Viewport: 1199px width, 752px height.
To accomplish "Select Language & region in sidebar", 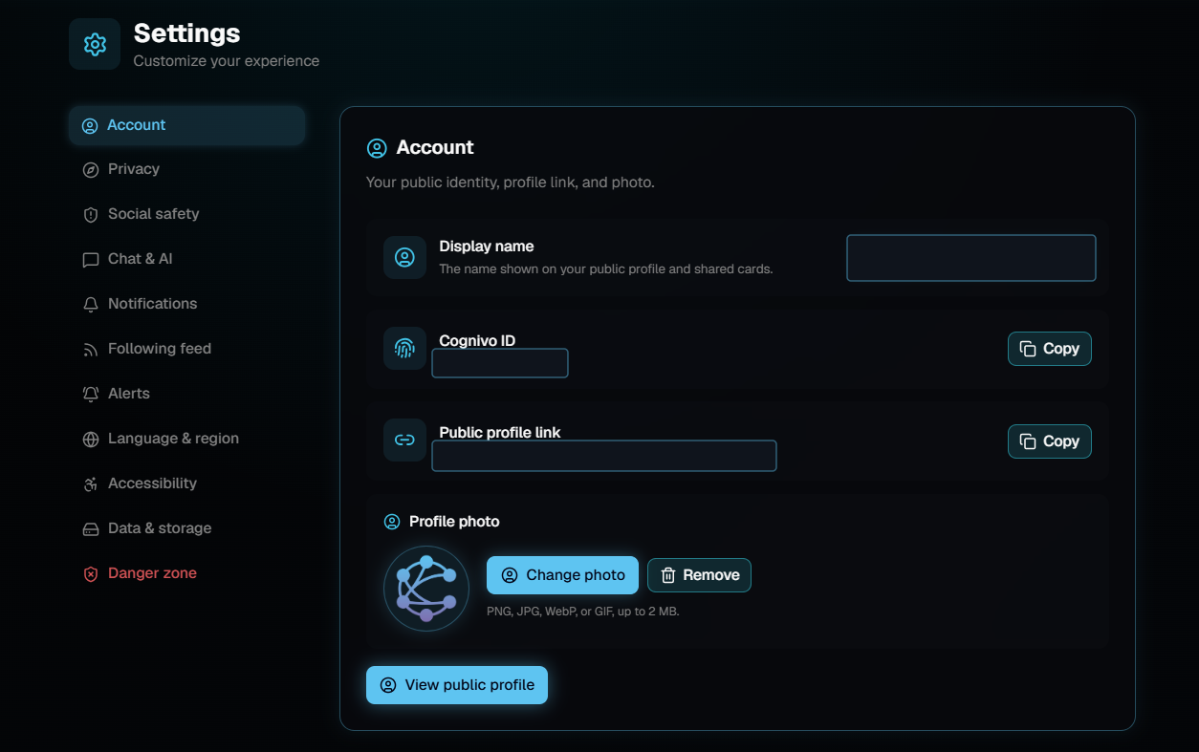I will [187, 439].
